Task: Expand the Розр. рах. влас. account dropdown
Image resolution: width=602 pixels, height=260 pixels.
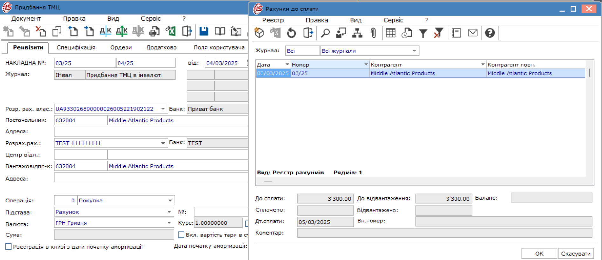Action: tap(163, 109)
